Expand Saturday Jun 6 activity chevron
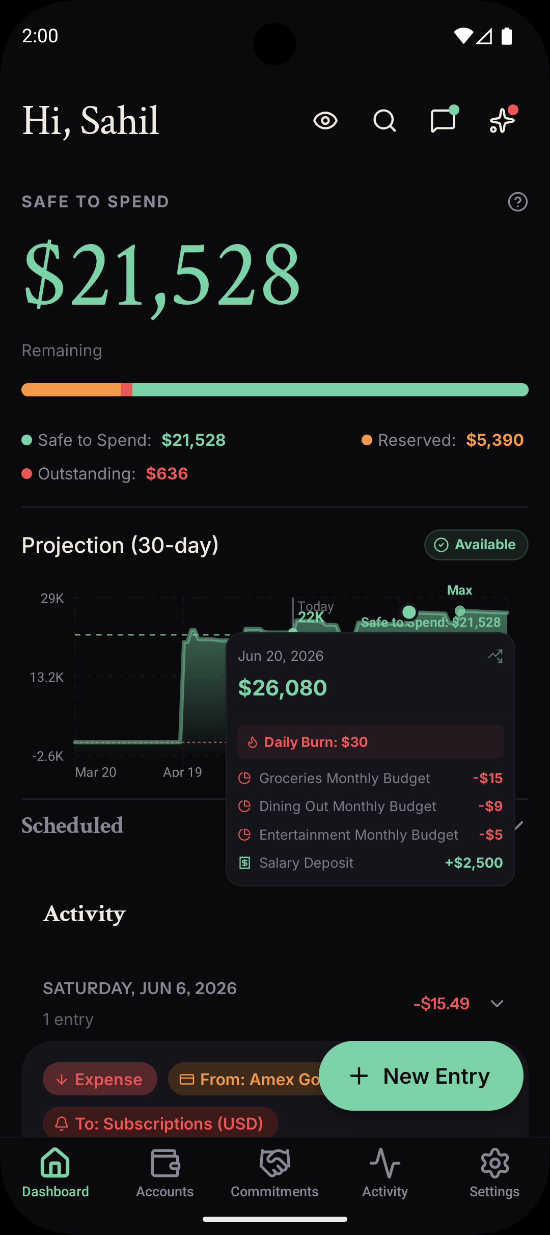Screen dimensions: 550x1235 click(497, 1003)
